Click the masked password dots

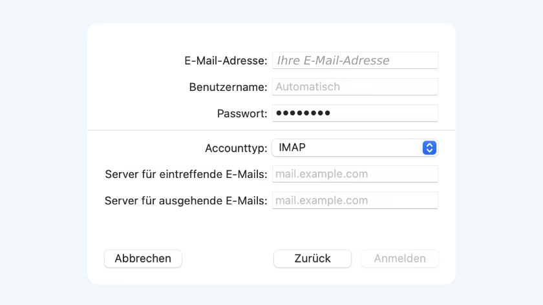303,113
